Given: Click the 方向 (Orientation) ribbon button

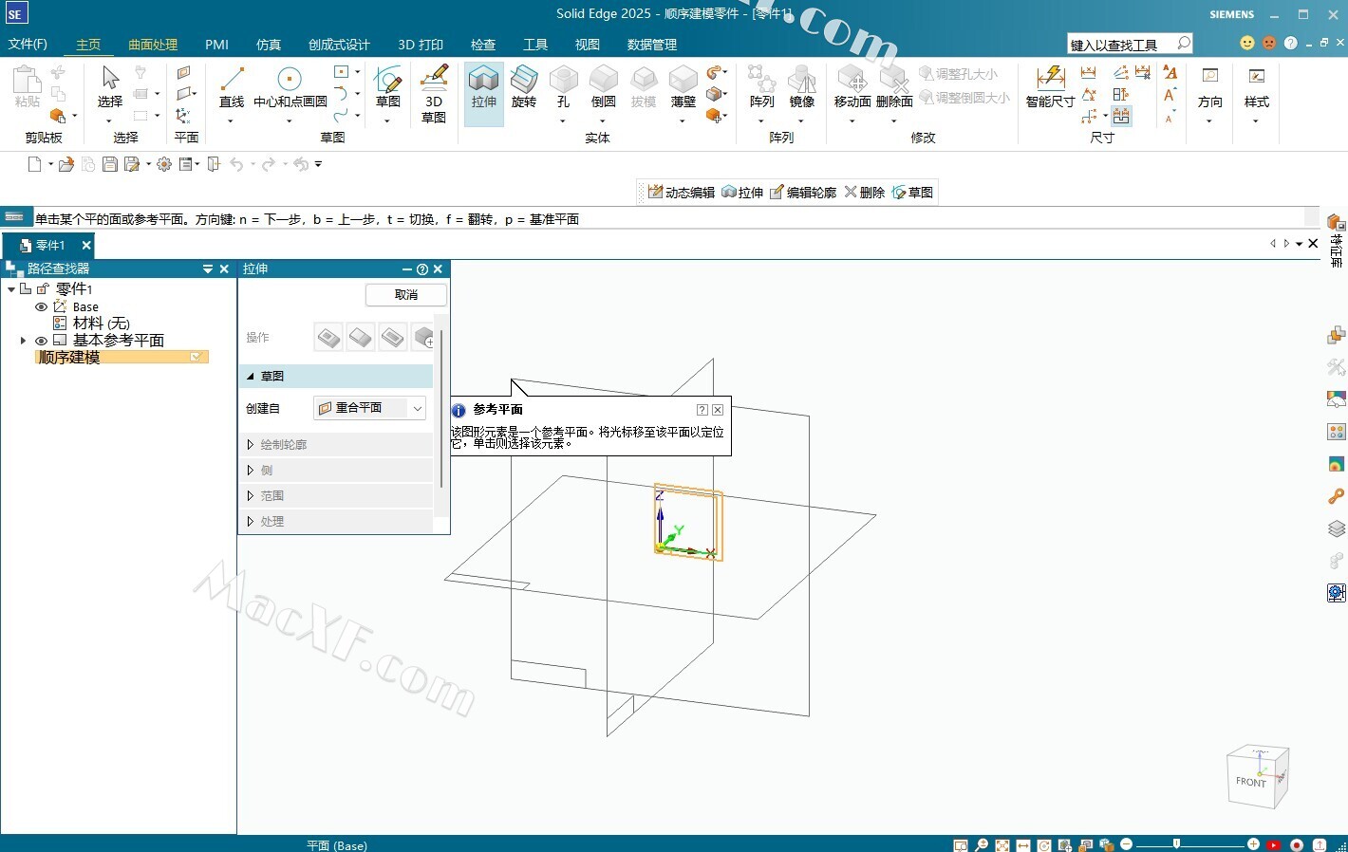Looking at the screenshot, I should pyautogui.click(x=1209, y=87).
